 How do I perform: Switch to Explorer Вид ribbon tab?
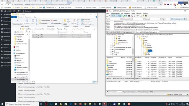pyautogui.click(x=35, y=17)
